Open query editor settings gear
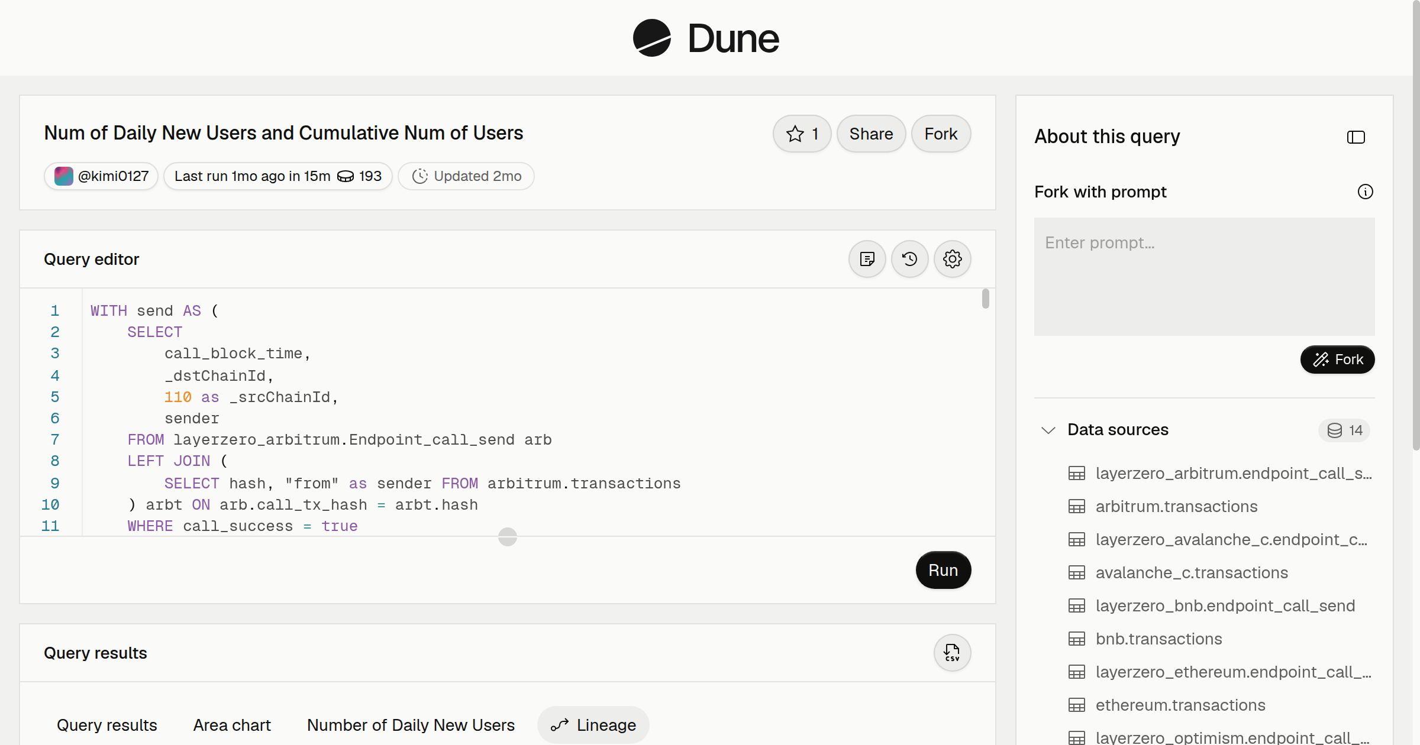The image size is (1420, 745). pyautogui.click(x=953, y=259)
